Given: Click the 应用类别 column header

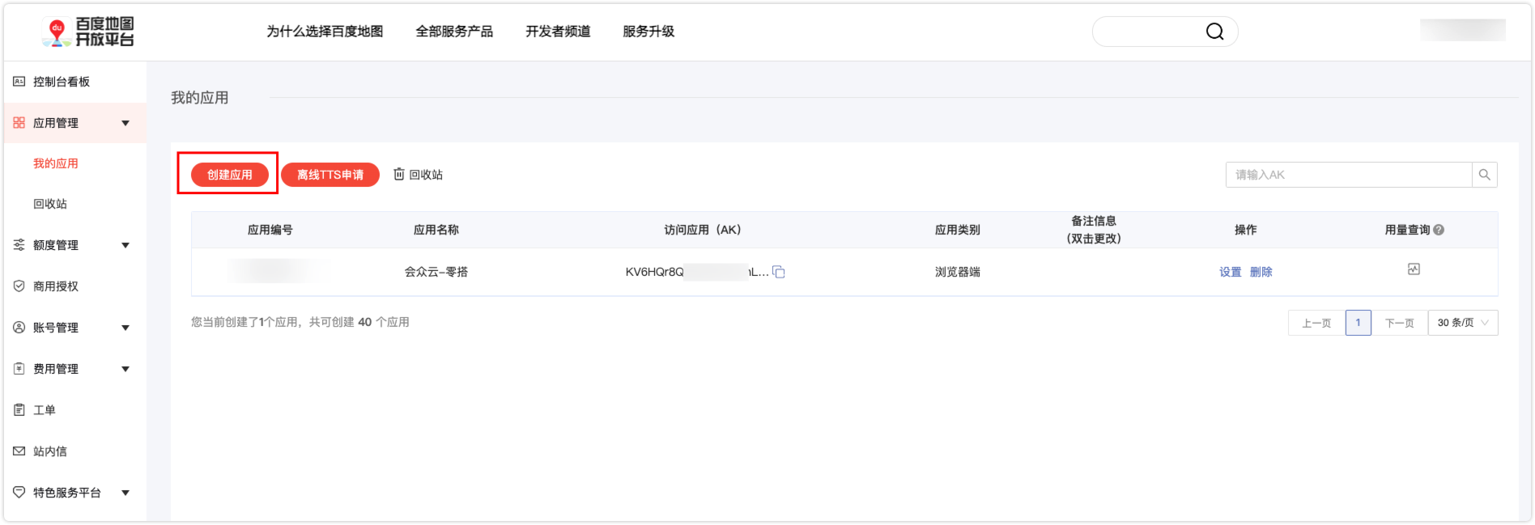Looking at the screenshot, I should coord(958,230).
